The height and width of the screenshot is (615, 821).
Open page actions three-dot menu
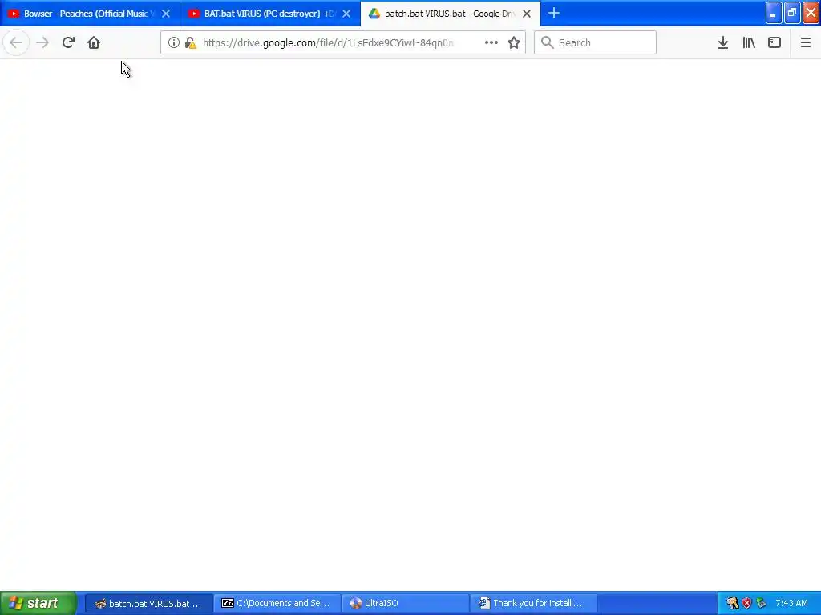coord(491,42)
